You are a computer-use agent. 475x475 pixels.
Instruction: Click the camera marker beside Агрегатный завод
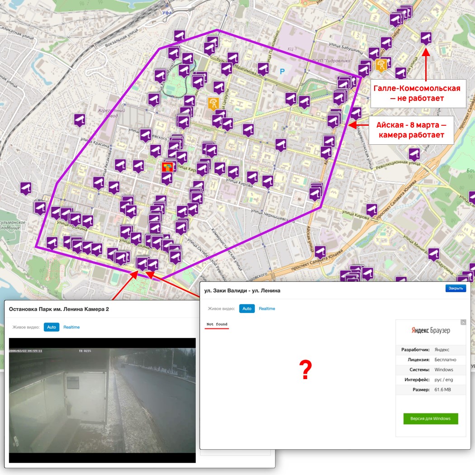coord(80,120)
